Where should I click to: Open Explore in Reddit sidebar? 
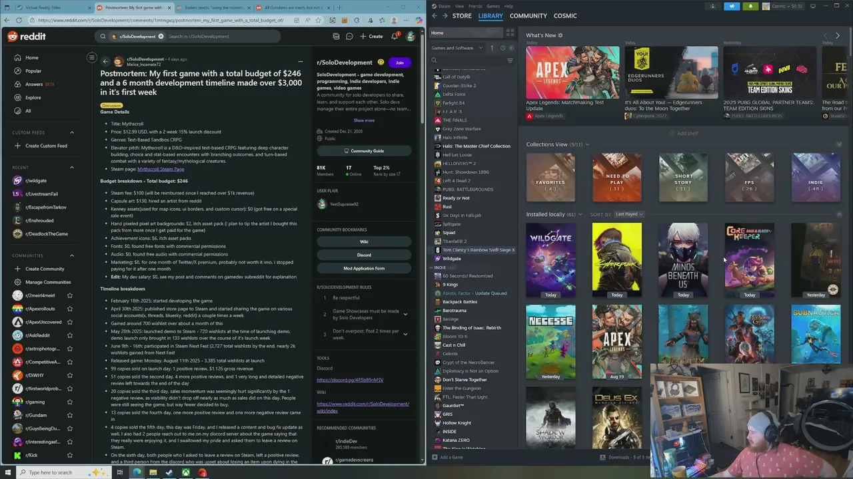[x=33, y=98]
